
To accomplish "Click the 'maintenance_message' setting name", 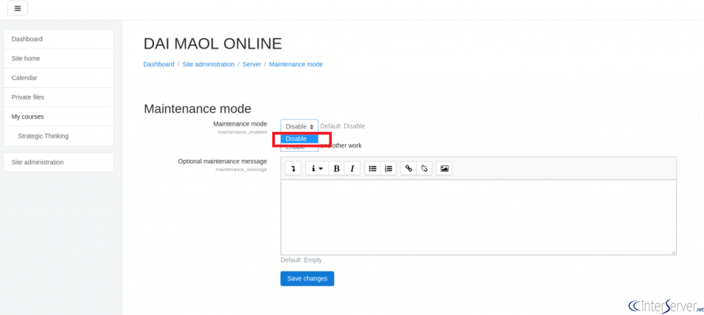I will click(x=241, y=170).
